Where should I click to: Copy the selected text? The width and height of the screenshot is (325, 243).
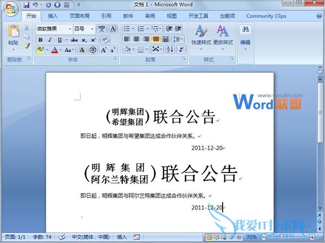pyautogui.click(x=27, y=37)
